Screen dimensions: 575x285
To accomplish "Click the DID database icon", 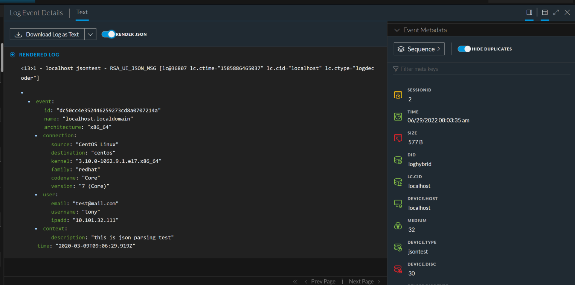I will coord(398,160).
